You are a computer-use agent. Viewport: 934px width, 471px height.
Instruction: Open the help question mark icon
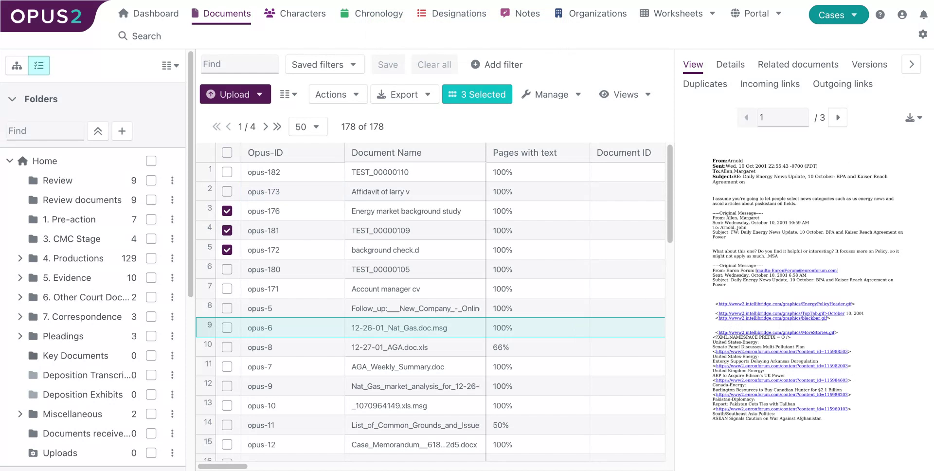[x=880, y=15]
